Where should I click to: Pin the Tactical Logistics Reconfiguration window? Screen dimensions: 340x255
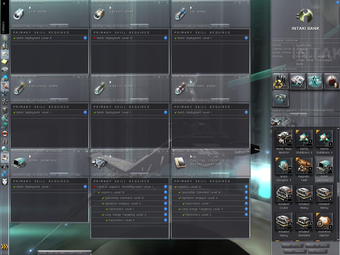[240, 151]
